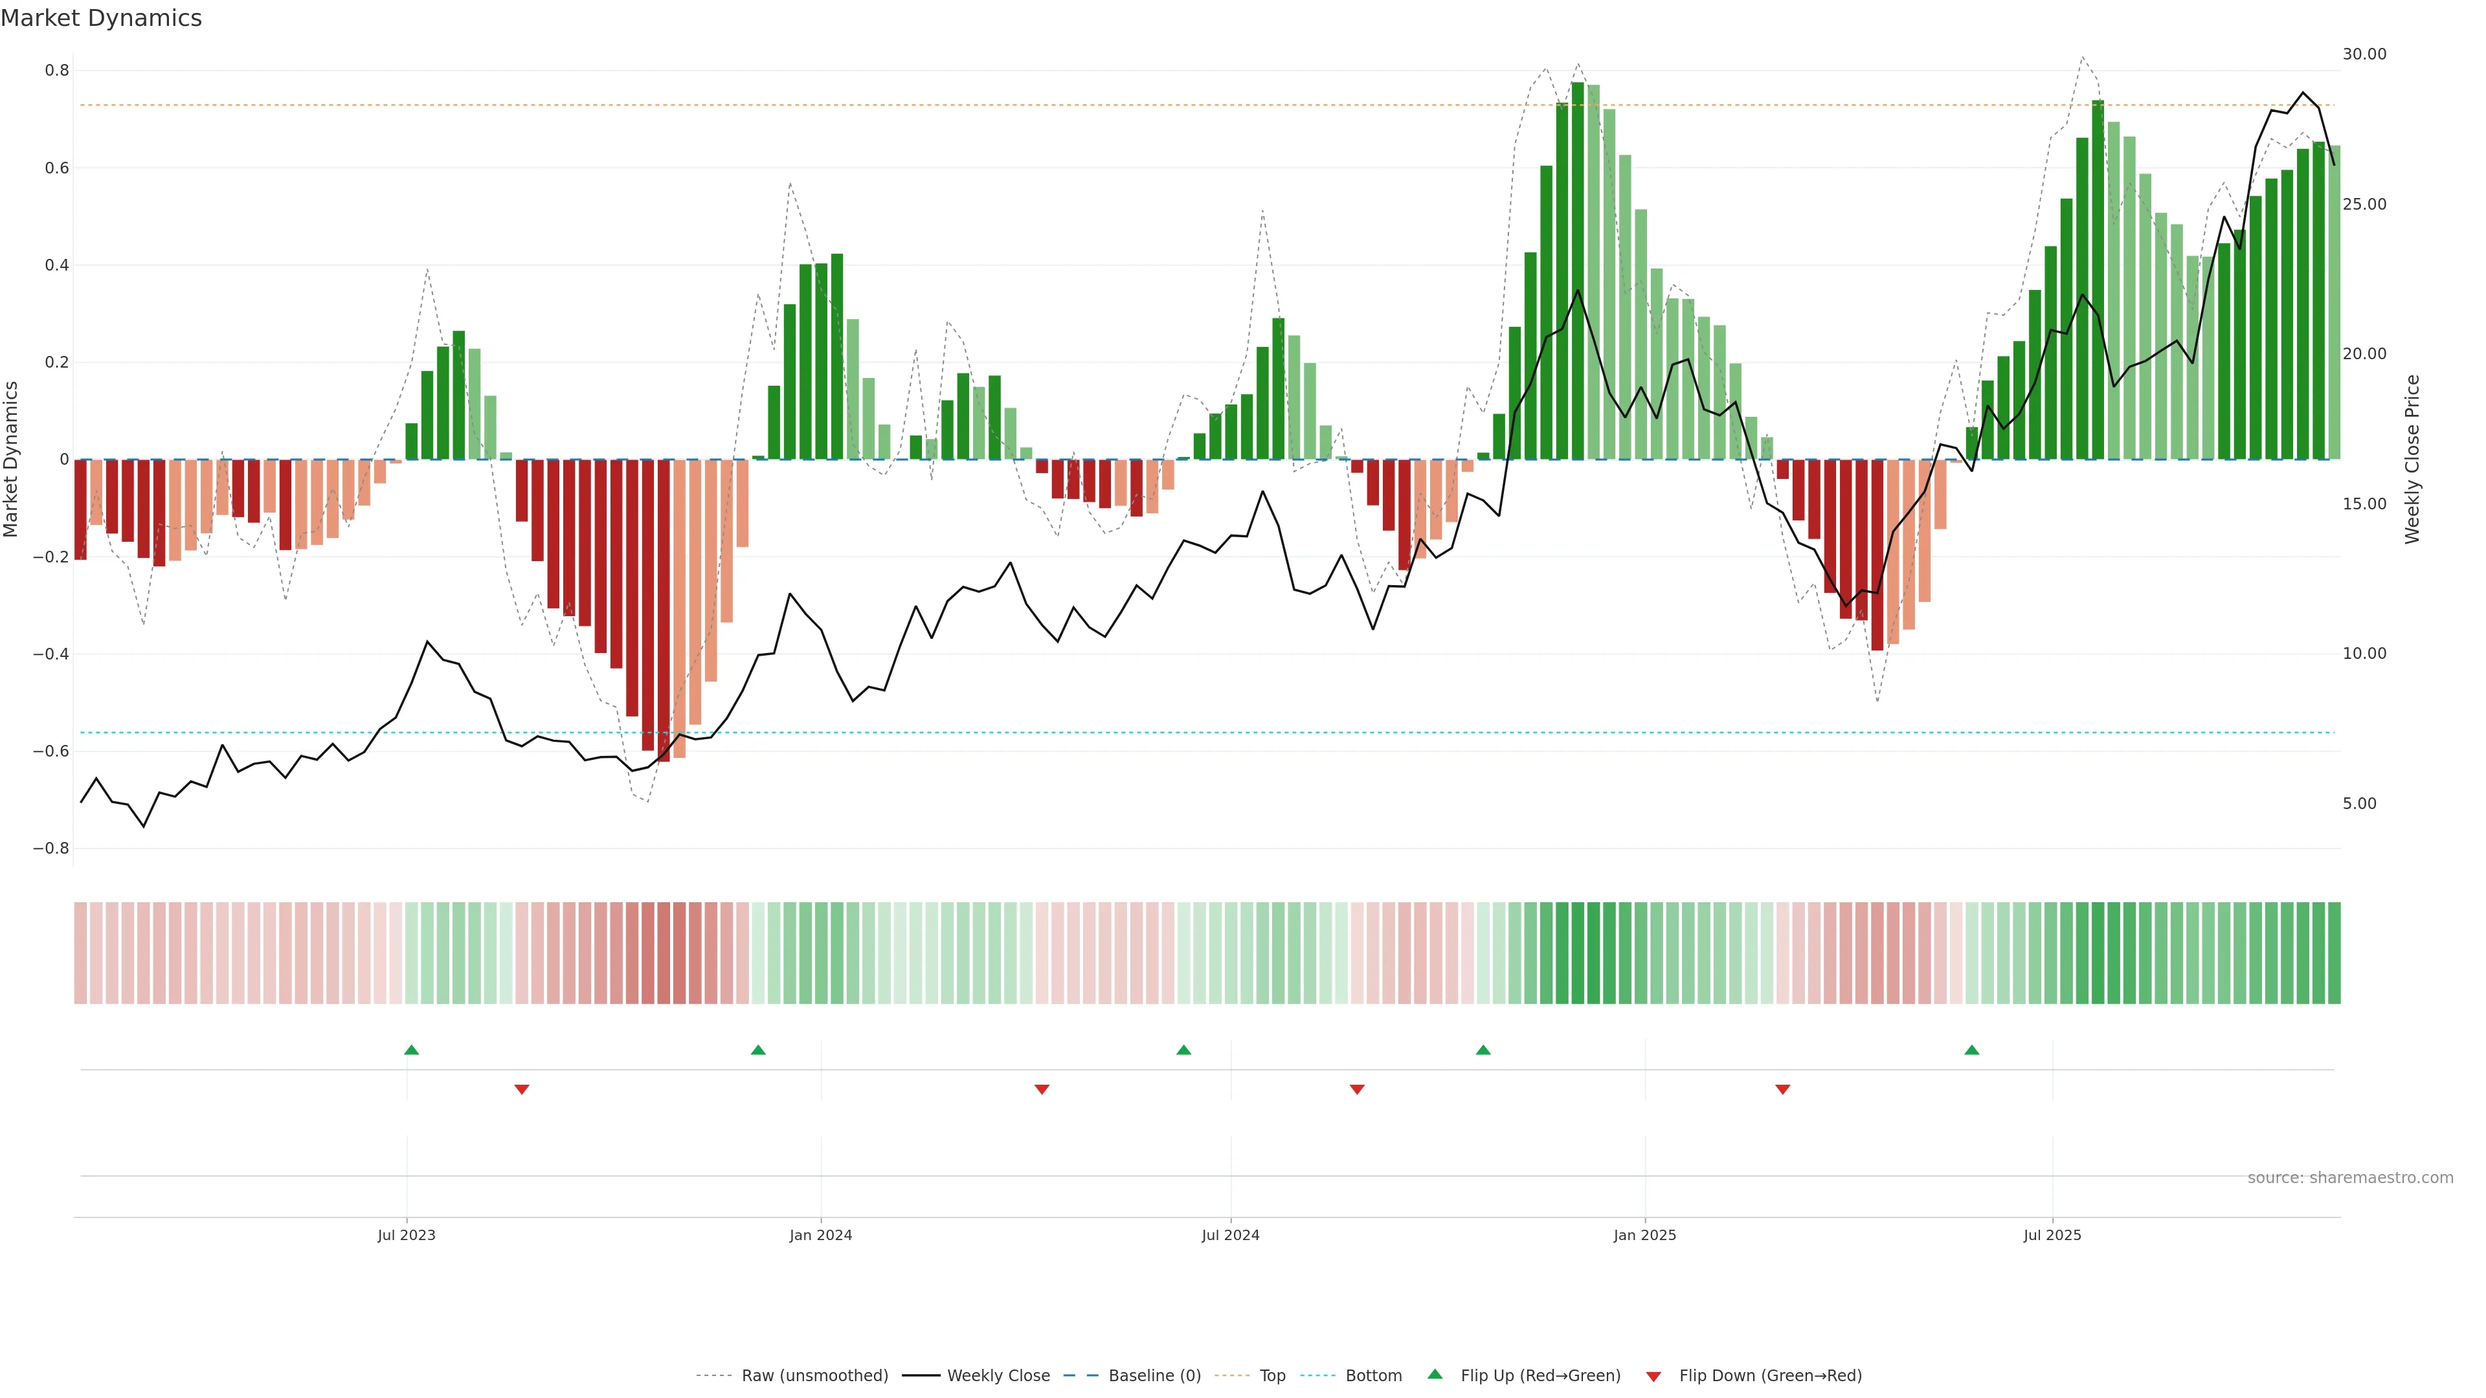Click the red Flip Down triangle after Jan 2025
Image resolution: width=2486 pixels, height=1398 pixels.
1782,1089
